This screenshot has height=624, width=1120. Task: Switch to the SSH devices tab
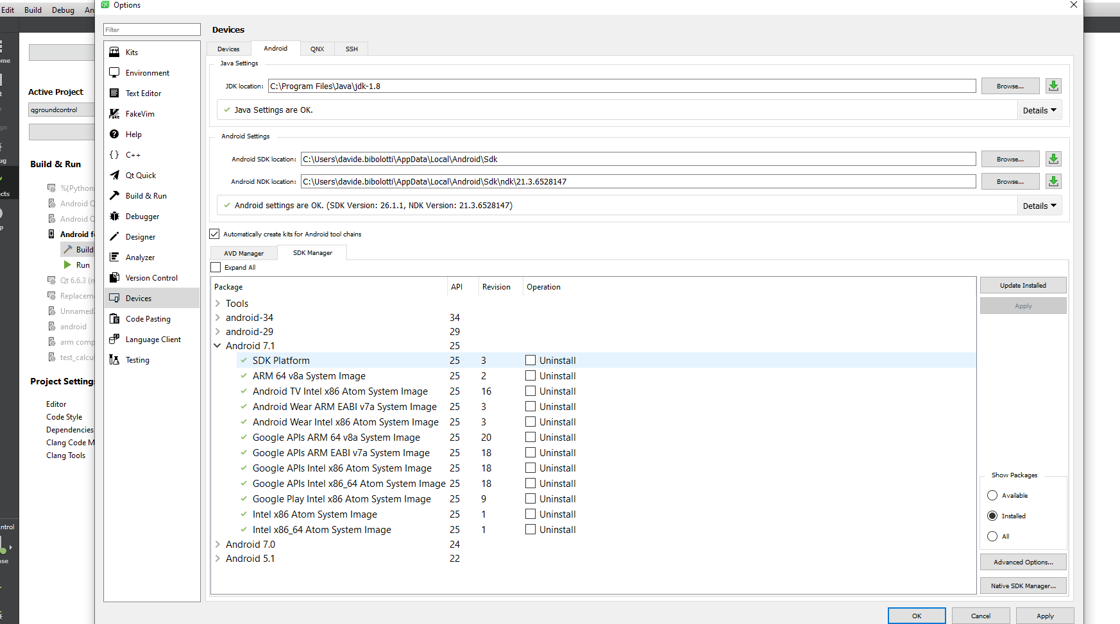tap(352, 49)
